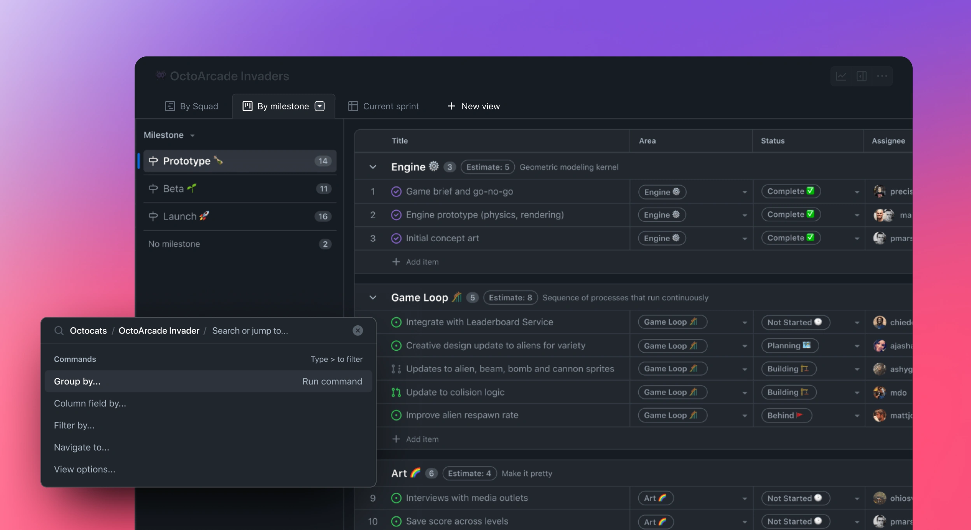Click Estimate: 8 badge in Game Loop
This screenshot has width=971, height=530.
pyautogui.click(x=510, y=298)
